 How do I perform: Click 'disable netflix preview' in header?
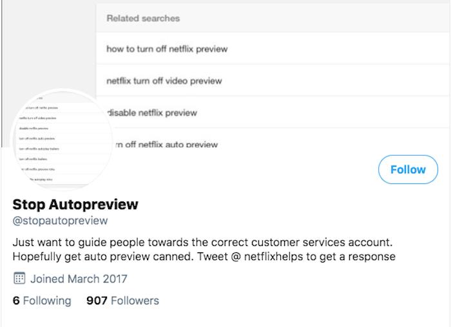151,113
